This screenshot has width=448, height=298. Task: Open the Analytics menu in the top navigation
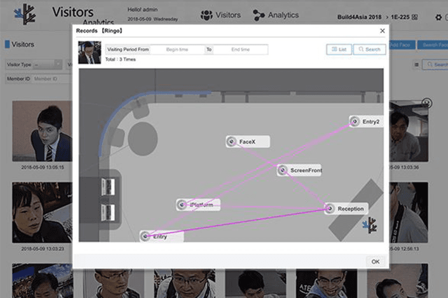click(276, 15)
